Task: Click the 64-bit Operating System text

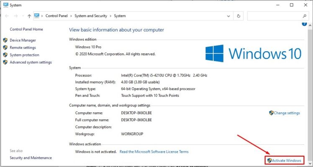Action: point(158,89)
